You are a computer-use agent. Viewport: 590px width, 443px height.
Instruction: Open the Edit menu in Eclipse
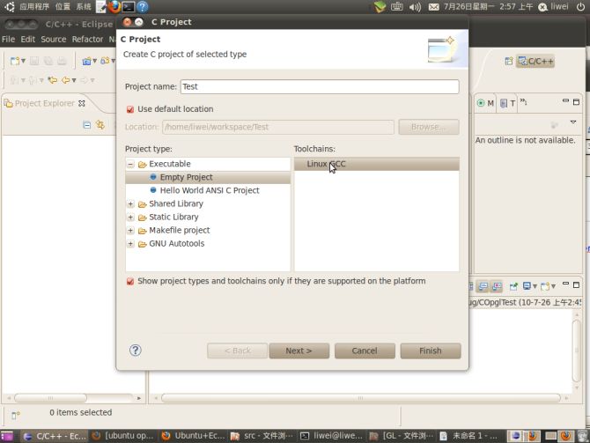pyautogui.click(x=28, y=40)
